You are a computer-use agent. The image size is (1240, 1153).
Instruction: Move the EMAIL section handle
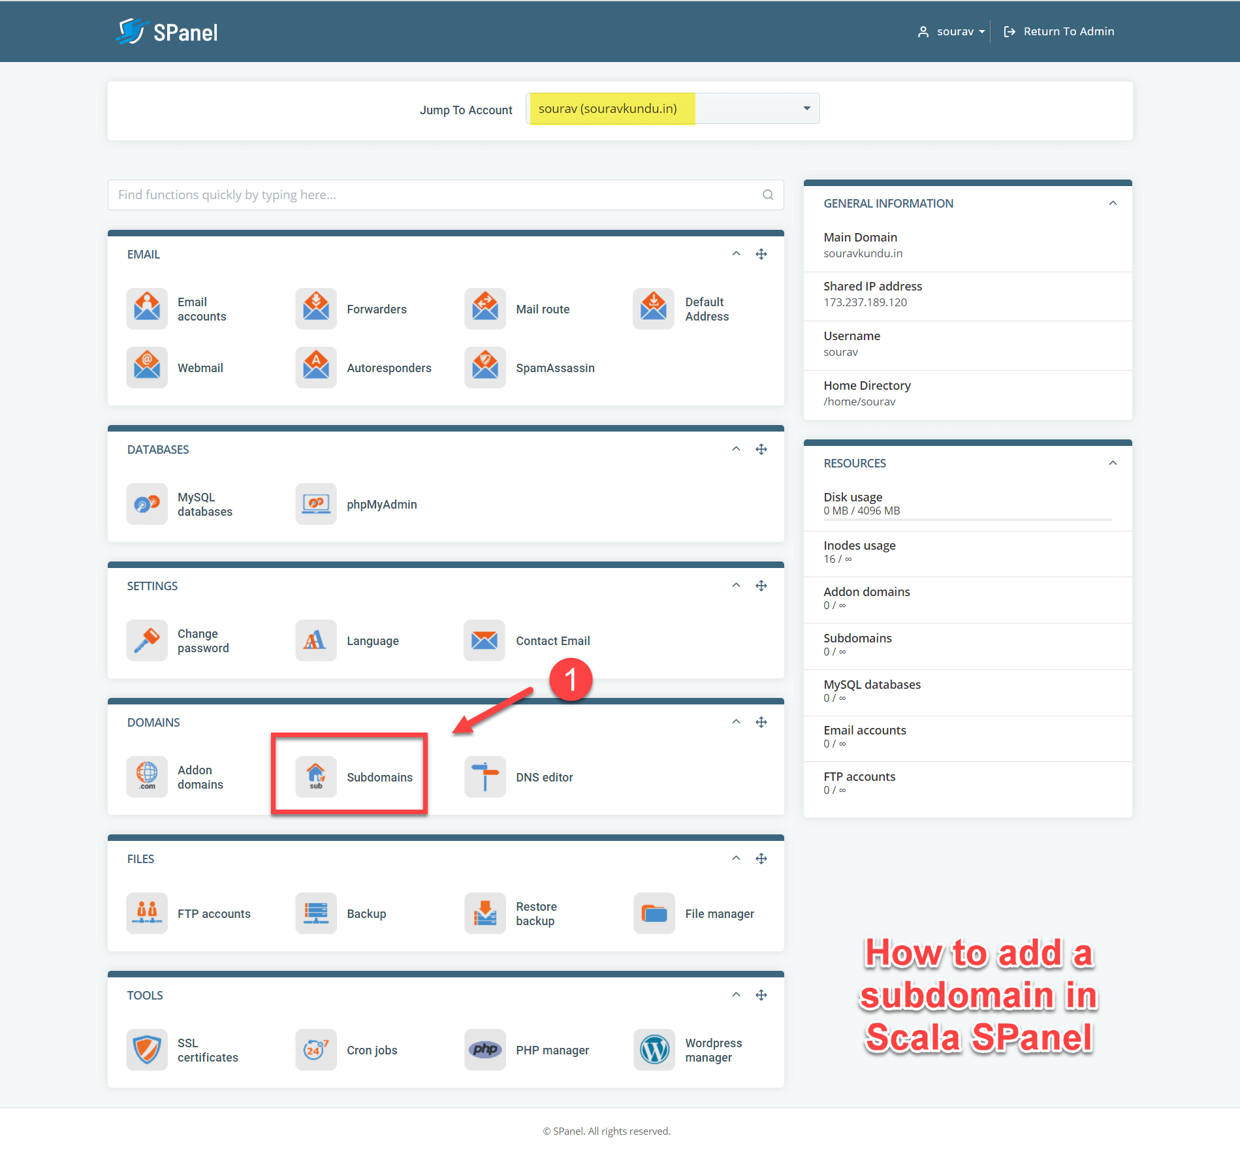click(761, 254)
